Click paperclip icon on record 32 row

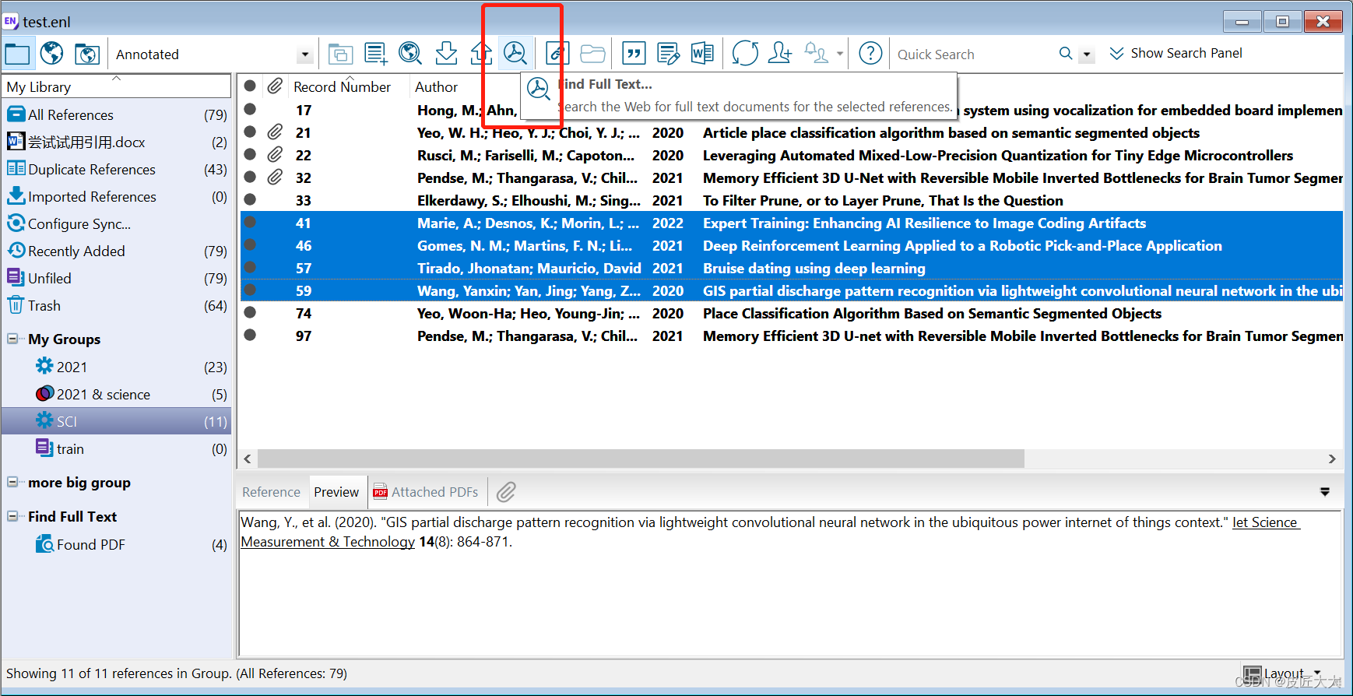tap(275, 178)
